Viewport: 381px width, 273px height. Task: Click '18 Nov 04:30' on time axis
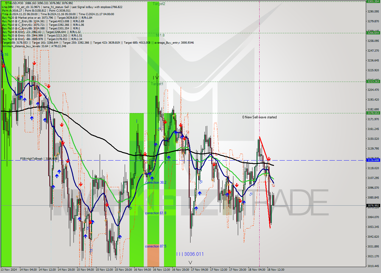(257, 270)
